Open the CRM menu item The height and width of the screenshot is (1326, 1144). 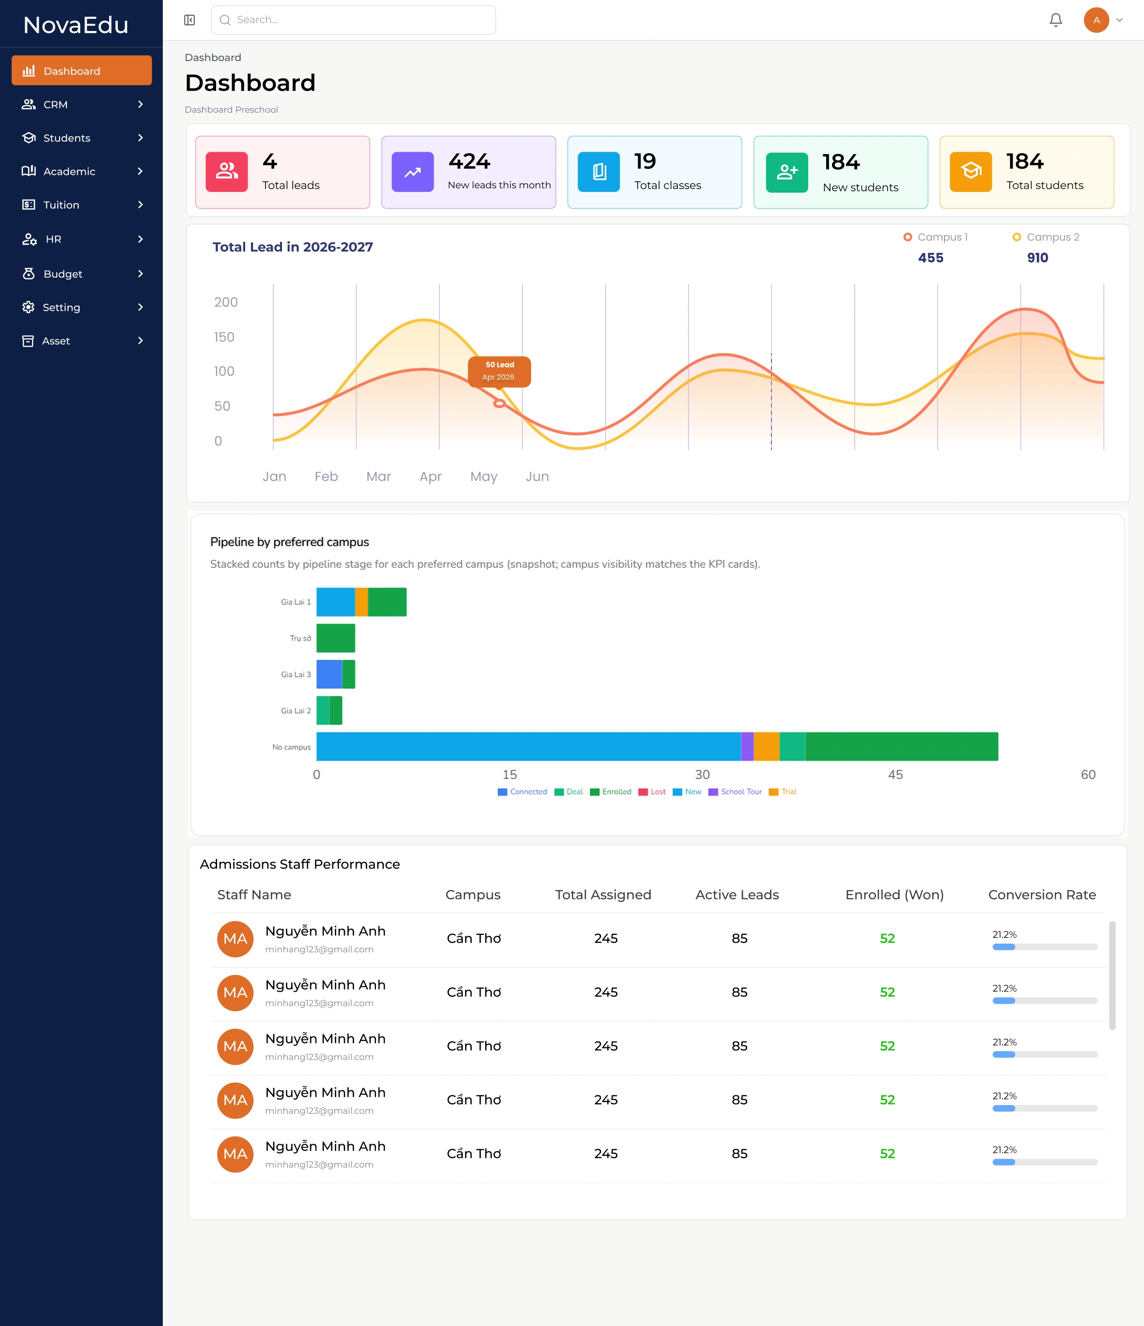pos(81,104)
